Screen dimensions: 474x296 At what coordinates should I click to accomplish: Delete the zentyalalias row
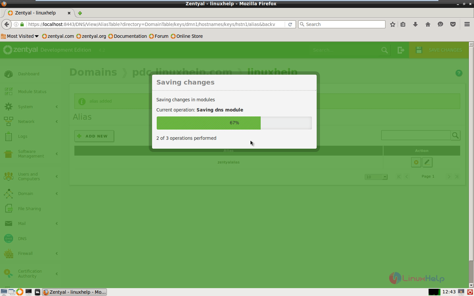(416, 162)
